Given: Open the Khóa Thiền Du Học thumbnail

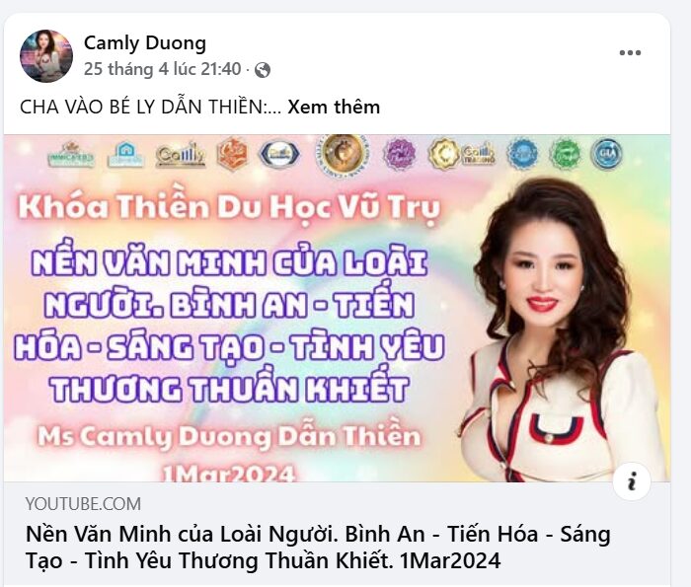Looking at the screenshot, I should tap(338, 308).
